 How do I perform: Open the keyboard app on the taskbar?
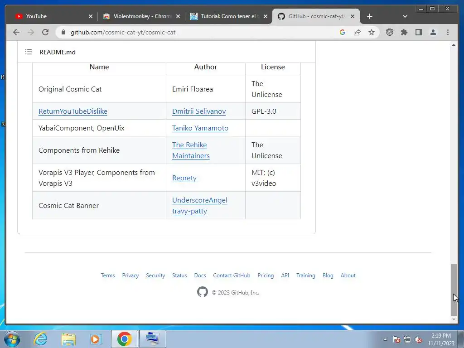tap(152, 339)
